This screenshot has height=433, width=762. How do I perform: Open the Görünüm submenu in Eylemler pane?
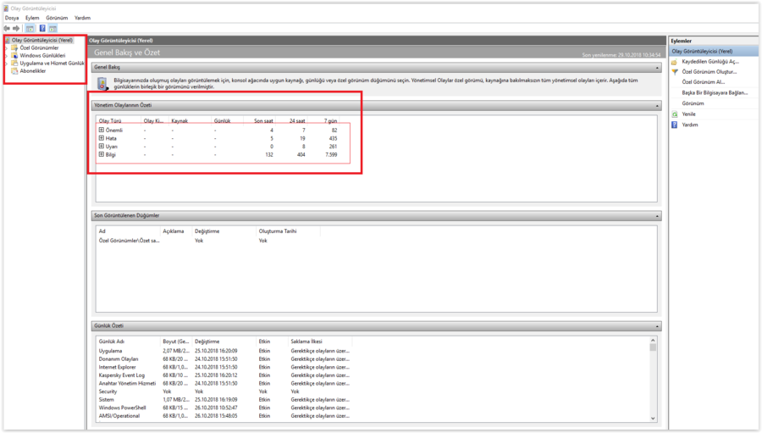693,103
